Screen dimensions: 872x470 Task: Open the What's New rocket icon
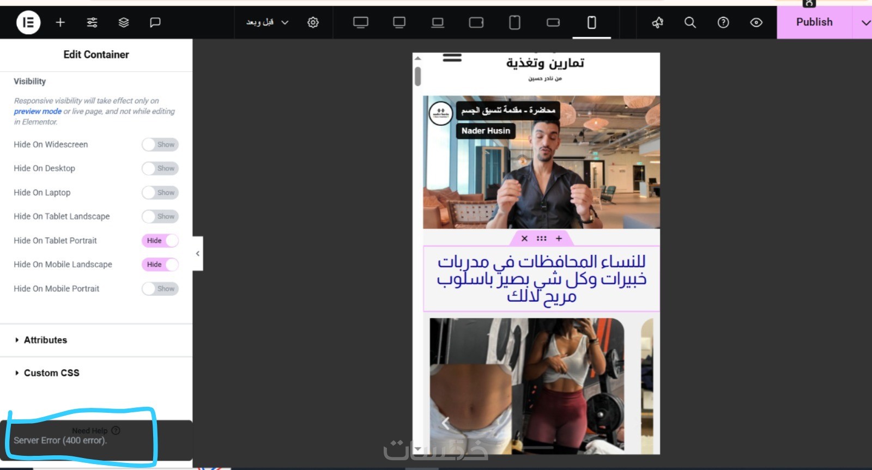658,22
